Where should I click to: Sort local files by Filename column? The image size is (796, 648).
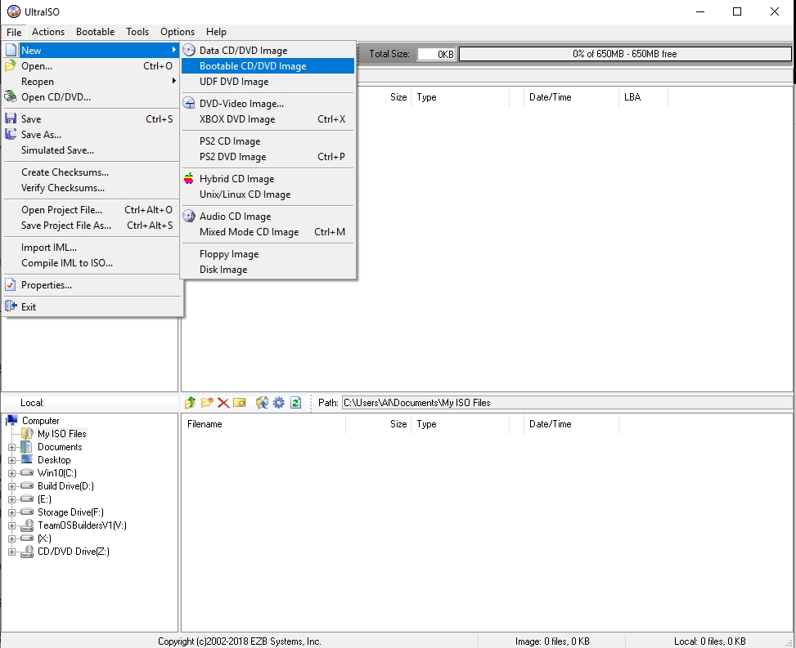263,424
